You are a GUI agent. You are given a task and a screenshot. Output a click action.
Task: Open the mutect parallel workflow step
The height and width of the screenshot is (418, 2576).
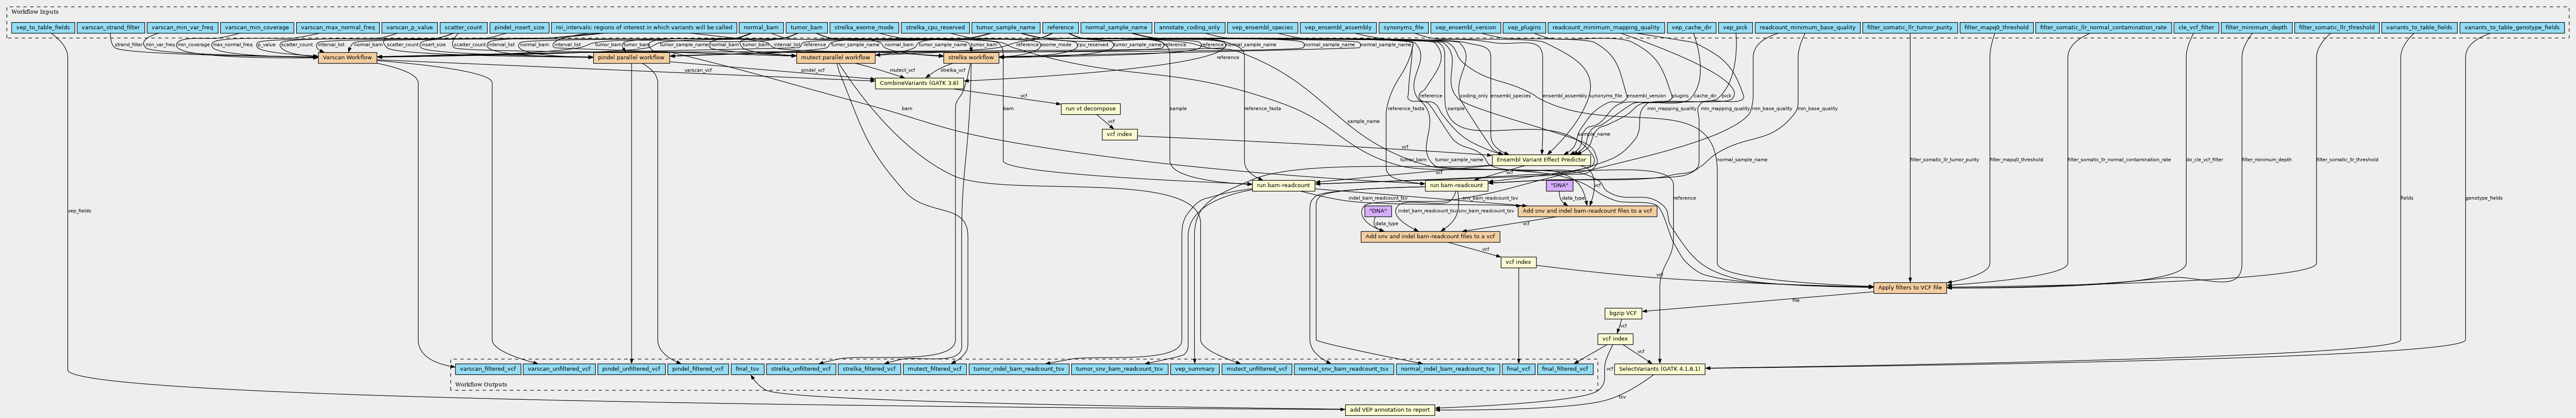(x=836, y=58)
